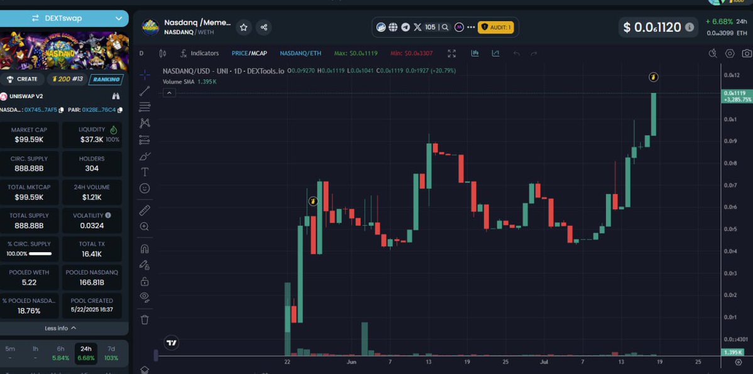Viewport: 753px width, 374px height.
Task: Activate the zoom in tool
Action: pyautogui.click(x=144, y=227)
